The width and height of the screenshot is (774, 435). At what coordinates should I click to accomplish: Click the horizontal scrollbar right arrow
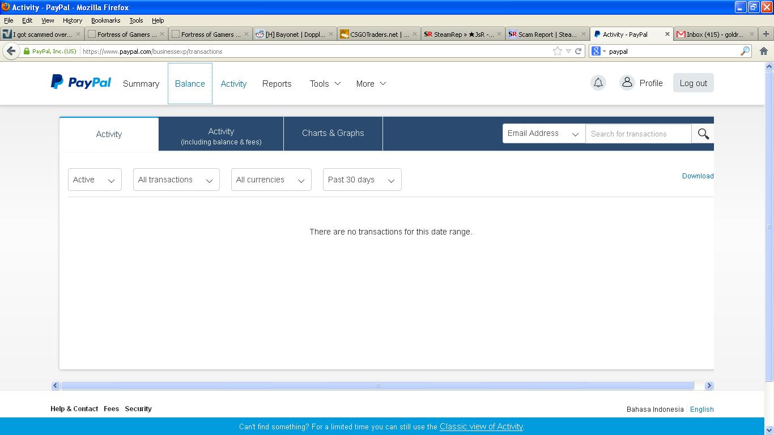(x=709, y=386)
